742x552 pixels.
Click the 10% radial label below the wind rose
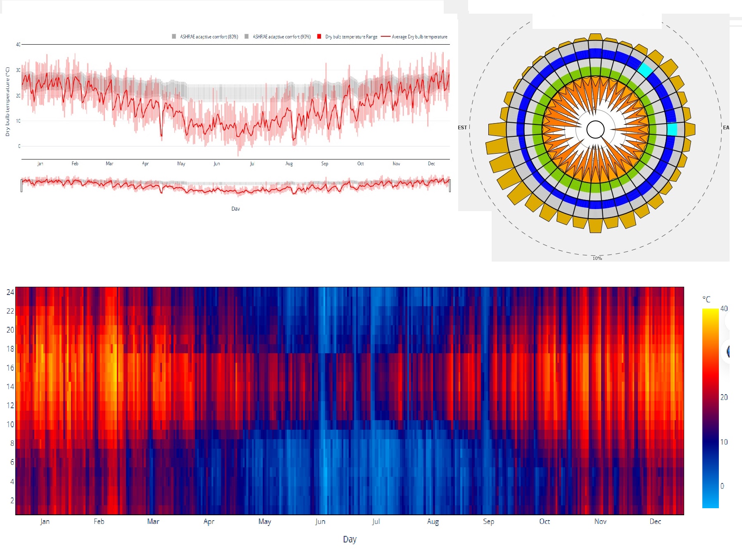point(597,258)
